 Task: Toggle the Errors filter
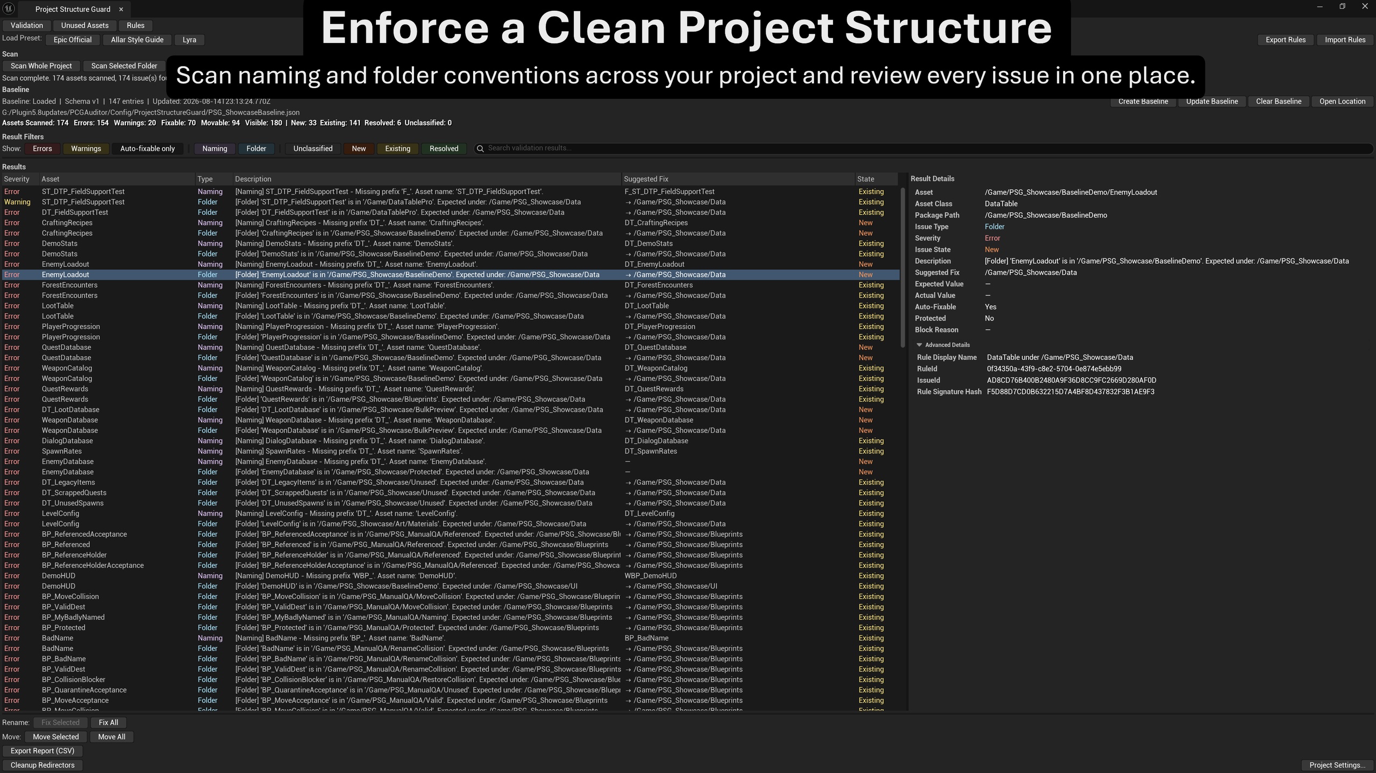[42, 149]
